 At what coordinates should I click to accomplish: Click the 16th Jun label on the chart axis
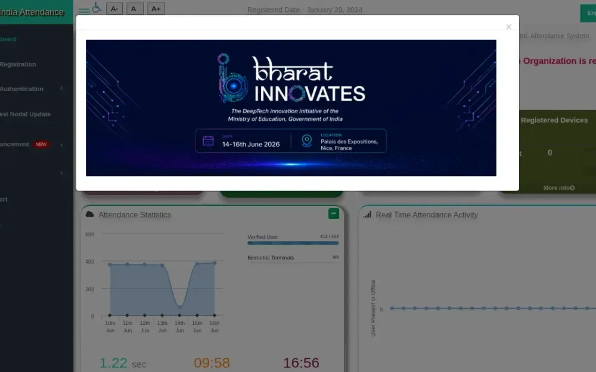pos(215,327)
